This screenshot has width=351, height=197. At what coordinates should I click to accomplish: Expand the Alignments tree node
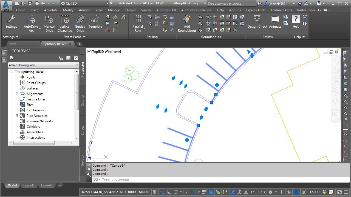pyautogui.click(x=17, y=94)
